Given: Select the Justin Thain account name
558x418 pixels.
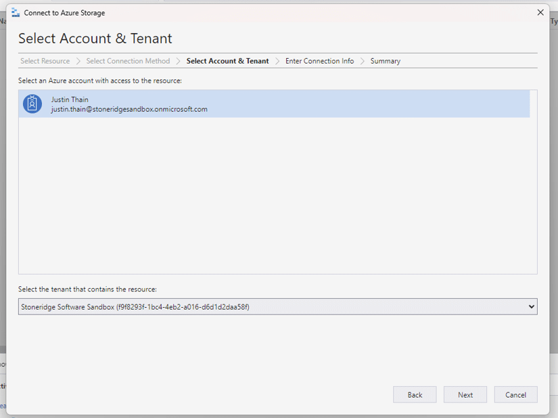Looking at the screenshot, I should [70, 99].
